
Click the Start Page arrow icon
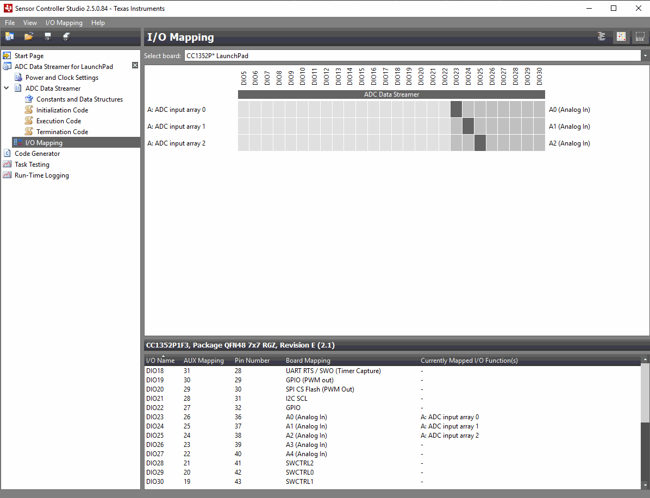coord(7,55)
